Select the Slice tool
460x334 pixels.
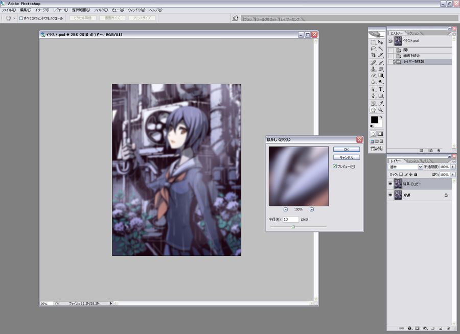tap(380, 55)
